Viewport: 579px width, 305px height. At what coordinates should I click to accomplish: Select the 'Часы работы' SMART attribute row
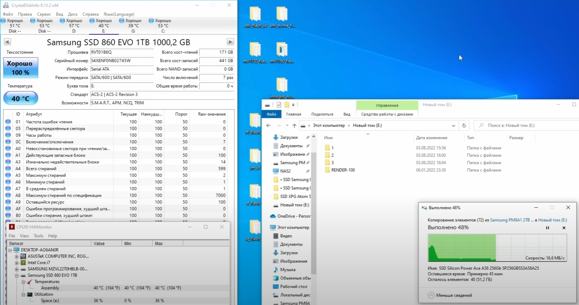click(116, 135)
